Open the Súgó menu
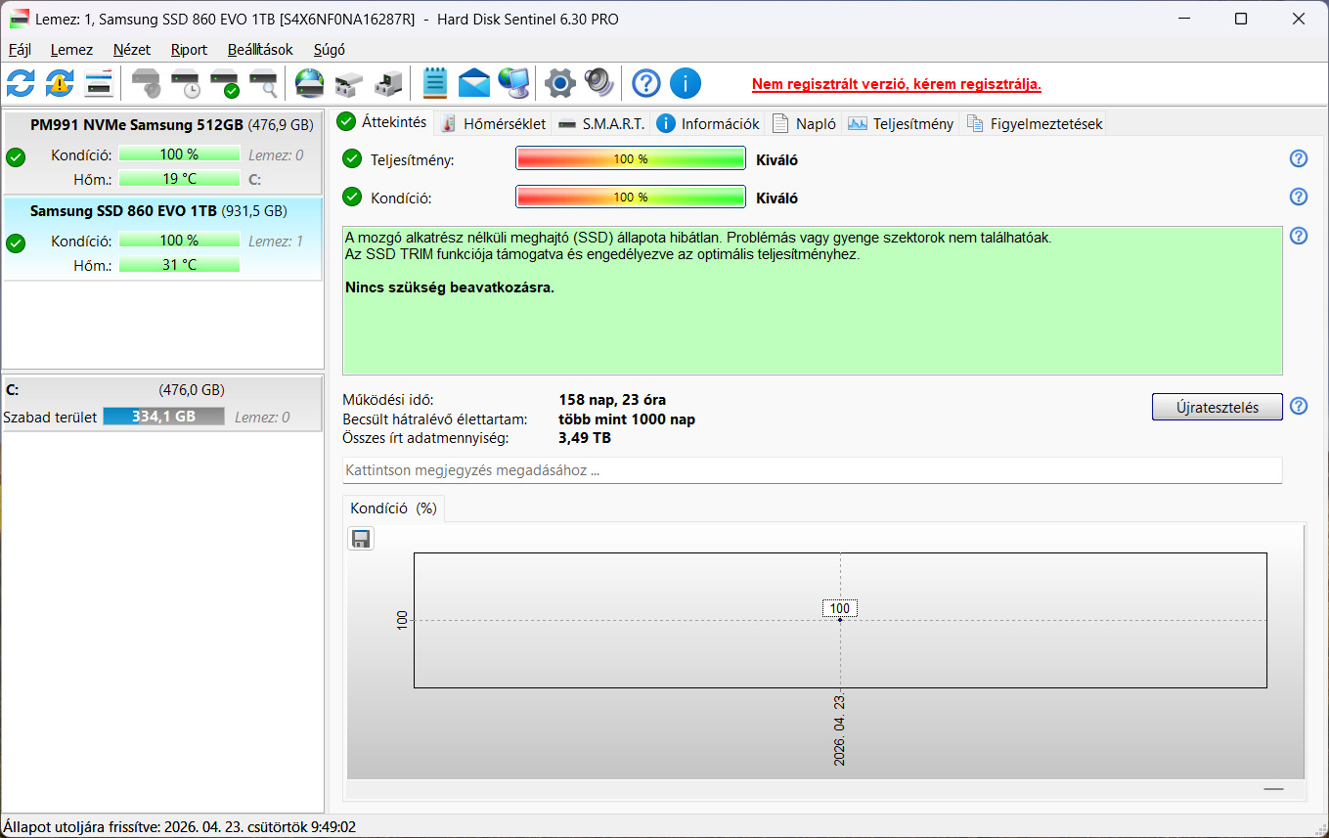Screen dimensions: 1329x838 pos(330,50)
